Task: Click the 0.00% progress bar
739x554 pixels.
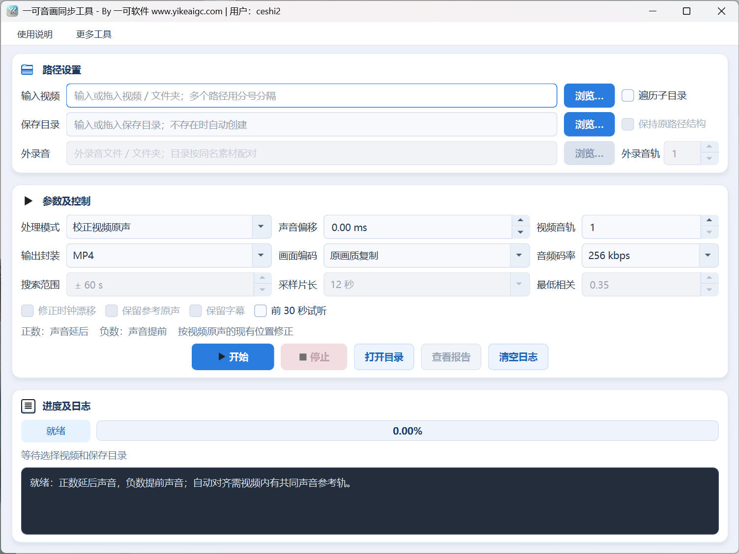Action: click(x=408, y=431)
